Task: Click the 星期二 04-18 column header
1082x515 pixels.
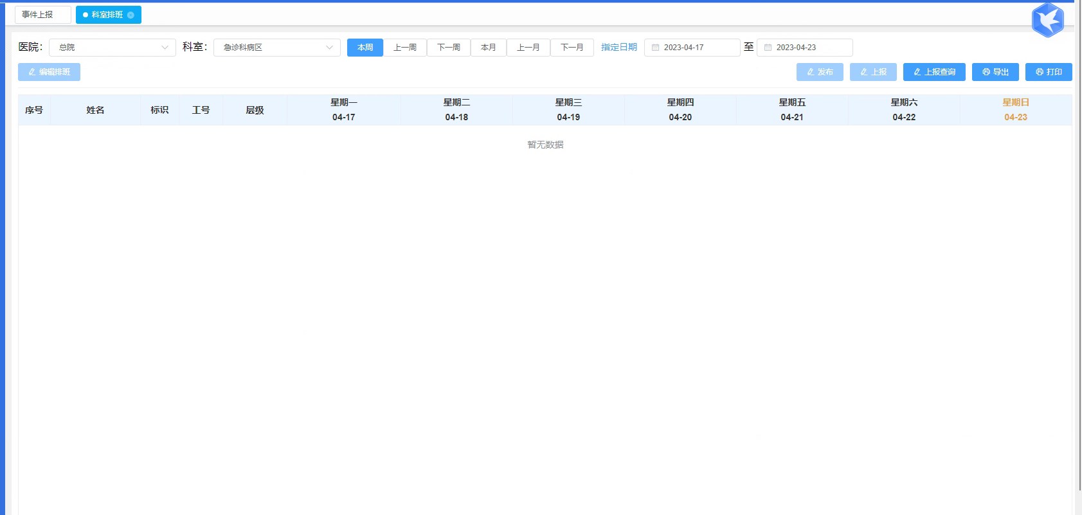Action: [x=456, y=110]
